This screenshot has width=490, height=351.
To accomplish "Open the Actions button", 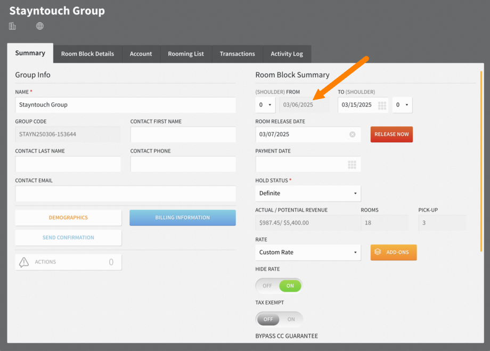I will point(68,262).
